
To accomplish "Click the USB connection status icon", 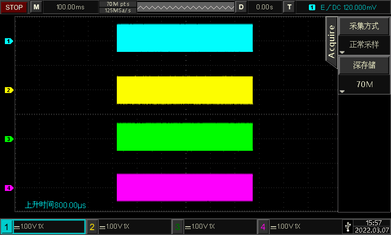I will point(347,226).
